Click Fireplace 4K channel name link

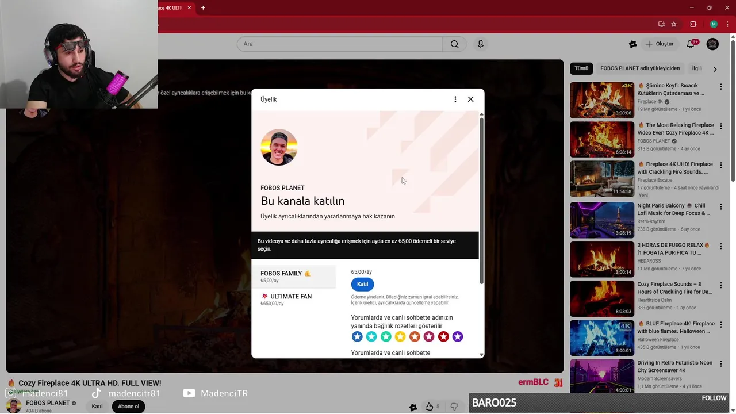click(650, 102)
